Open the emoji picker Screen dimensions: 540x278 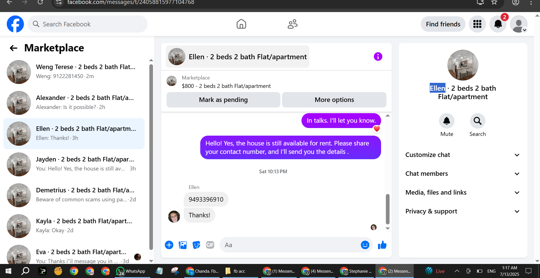[x=365, y=245]
